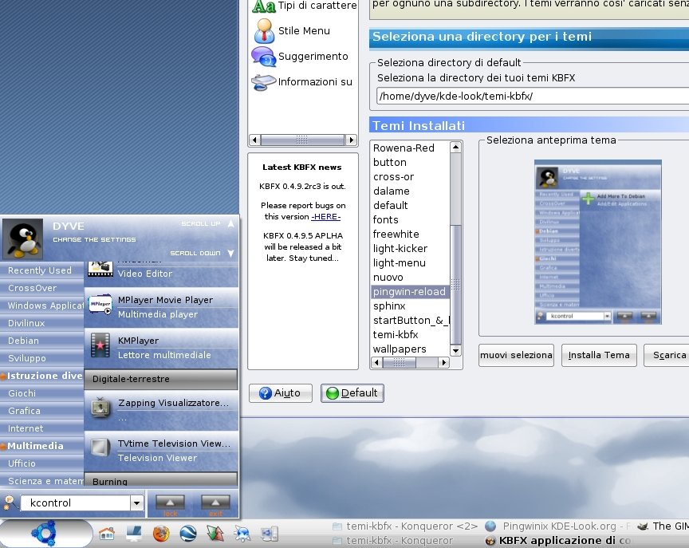Open Tipi di carattere settings
The image size is (689, 548).
(305, 6)
